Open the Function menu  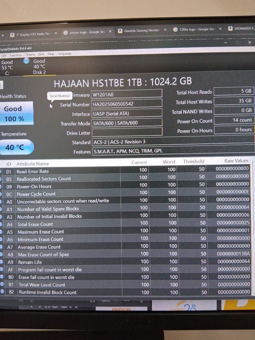16,55
